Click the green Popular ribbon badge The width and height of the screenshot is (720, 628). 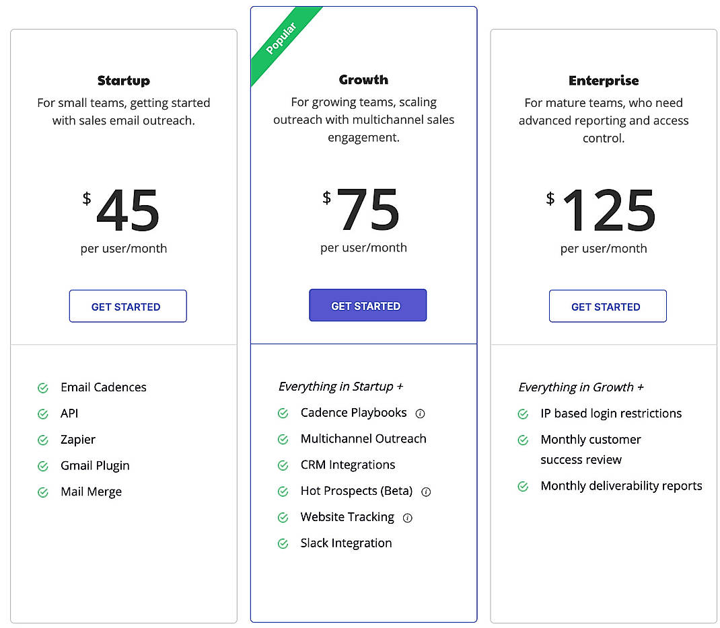[281, 42]
